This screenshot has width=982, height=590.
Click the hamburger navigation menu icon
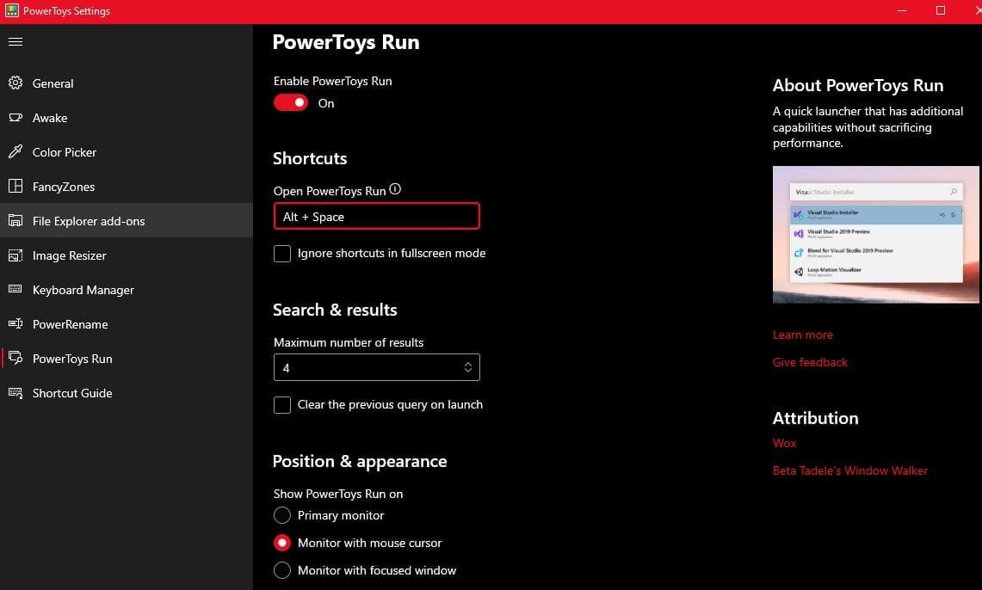coord(15,41)
